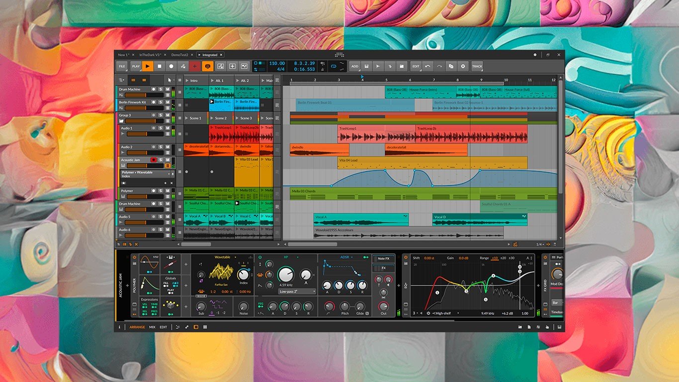The height and width of the screenshot is (382, 679).
Task: Click the info (i) icon at bottom left
Action: pyautogui.click(x=119, y=327)
